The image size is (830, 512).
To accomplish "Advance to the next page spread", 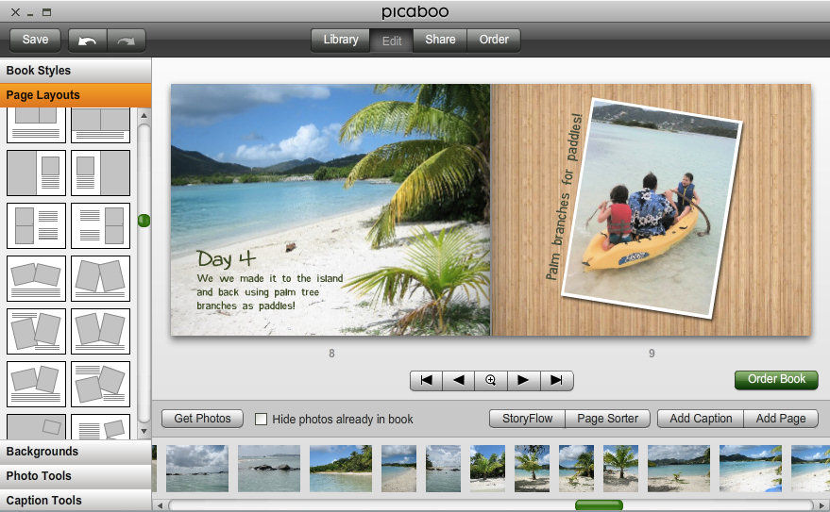I will point(523,380).
